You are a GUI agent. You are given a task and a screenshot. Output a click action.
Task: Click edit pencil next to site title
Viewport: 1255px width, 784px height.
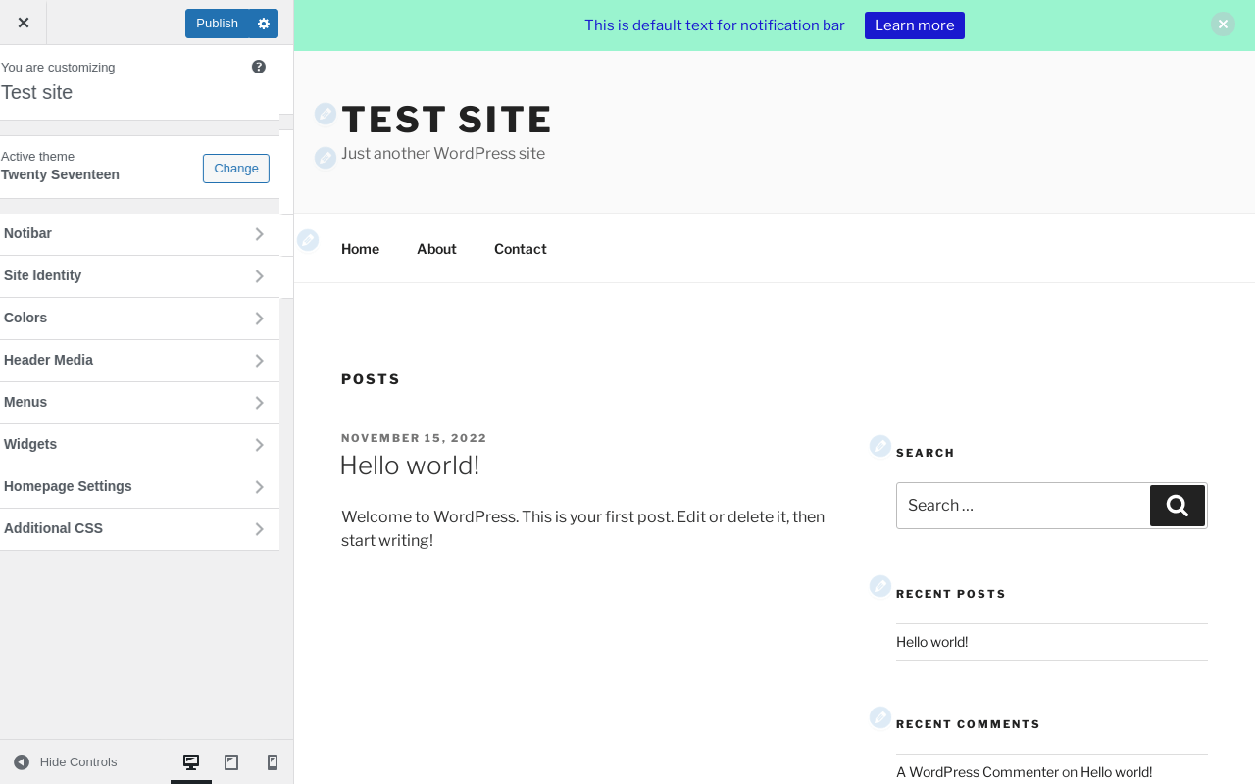click(326, 114)
